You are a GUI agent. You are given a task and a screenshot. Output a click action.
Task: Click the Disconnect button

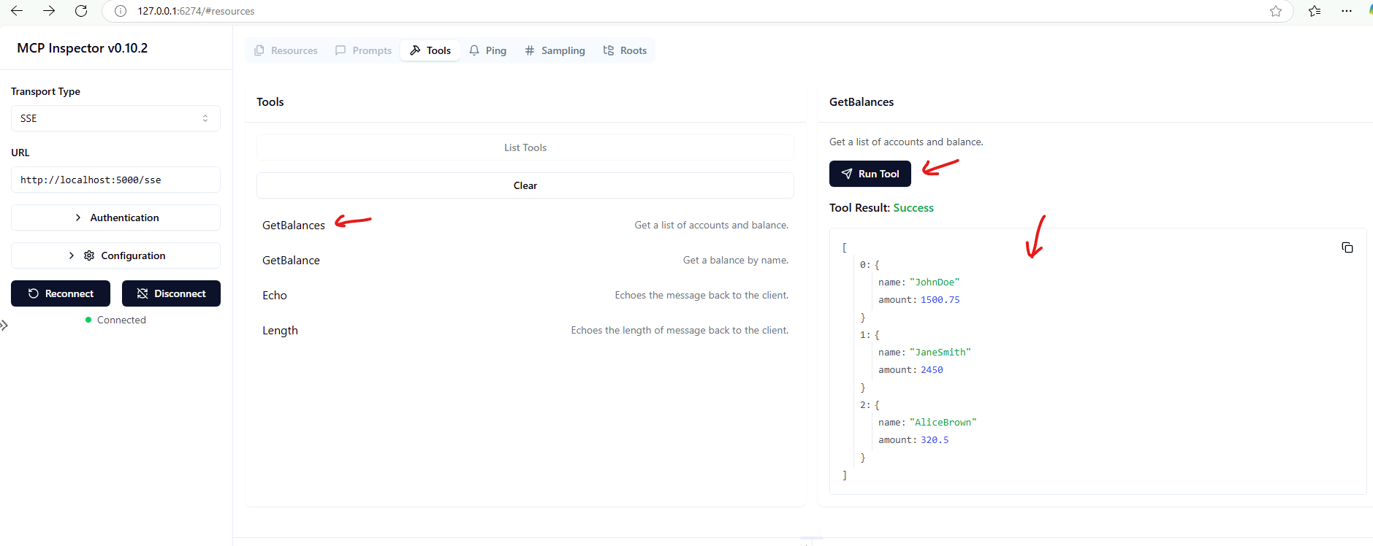pyautogui.click(x=171, y=293)
